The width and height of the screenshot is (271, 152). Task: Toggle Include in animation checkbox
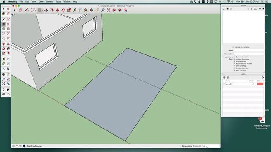[233, 47]
